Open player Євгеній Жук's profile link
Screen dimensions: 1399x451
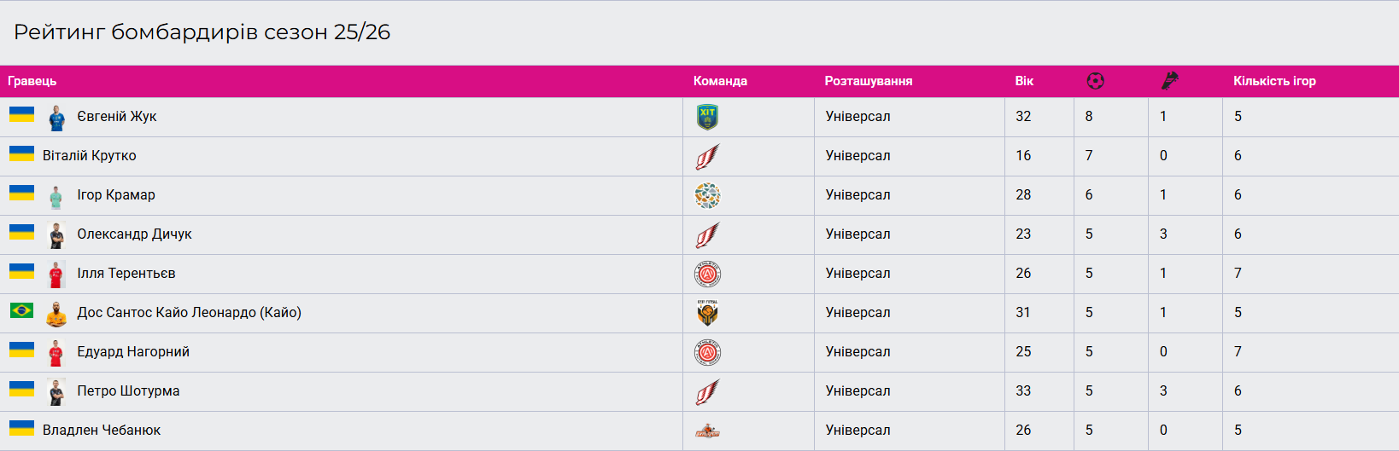pyautogui.click(x=117, y=117)
